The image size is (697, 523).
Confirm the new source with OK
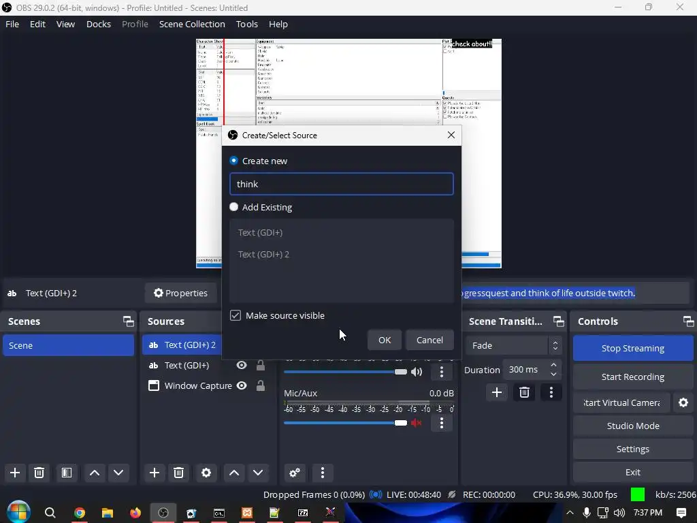tap(385, 340)
